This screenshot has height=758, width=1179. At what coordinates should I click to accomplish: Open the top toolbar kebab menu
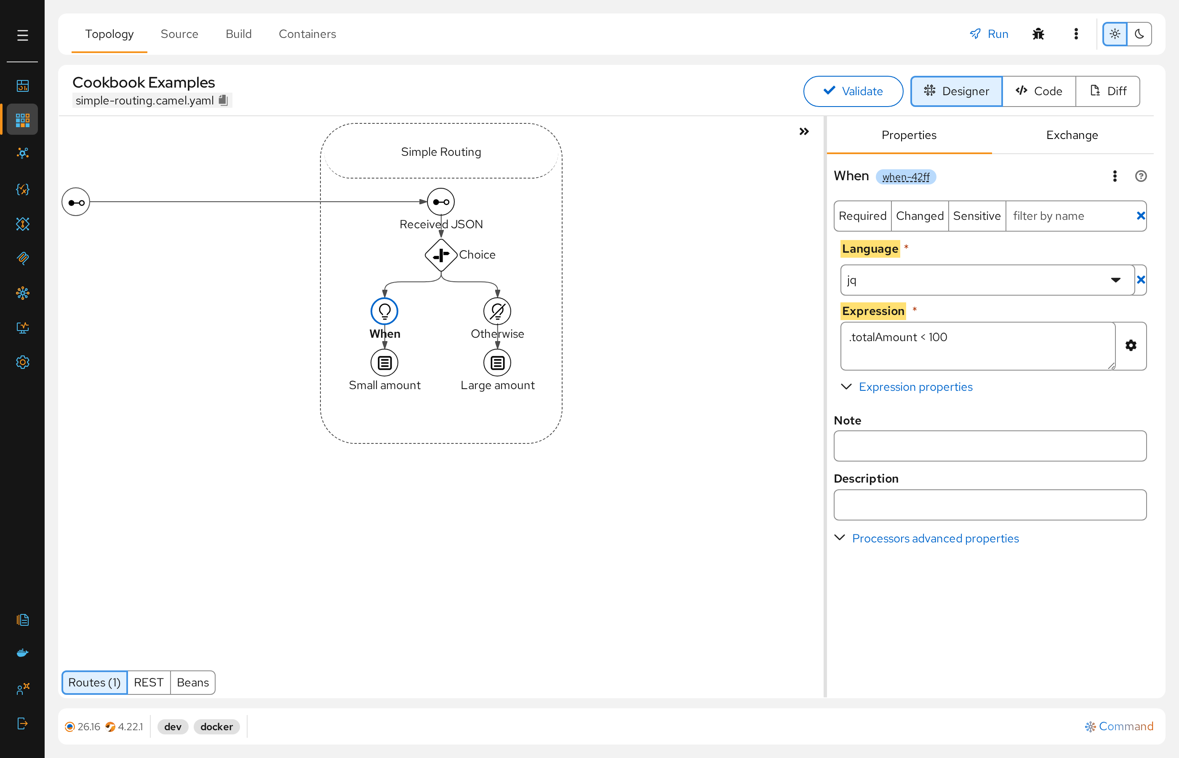point(1076,34)
